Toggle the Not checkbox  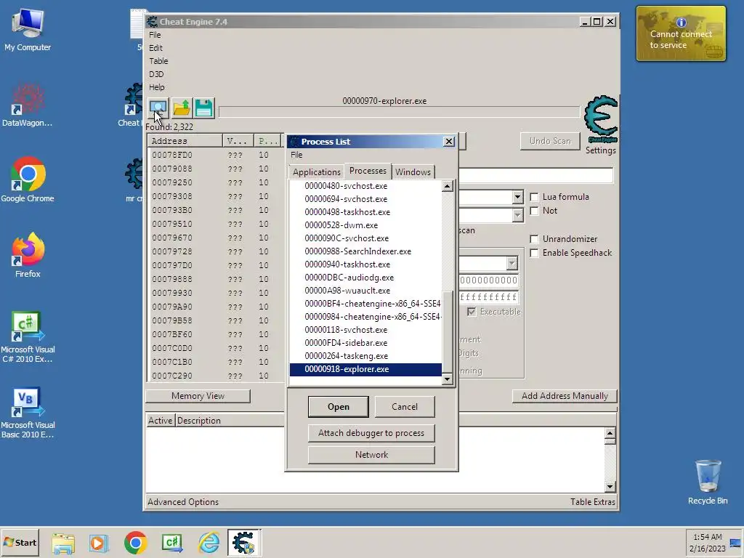[x=534, y=211]
